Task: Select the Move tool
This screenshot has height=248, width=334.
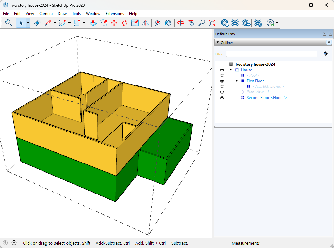Action: click(x=114, y=23)
